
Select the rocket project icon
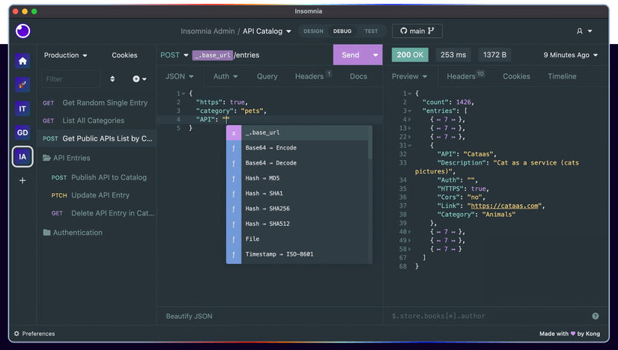point(22,85)
